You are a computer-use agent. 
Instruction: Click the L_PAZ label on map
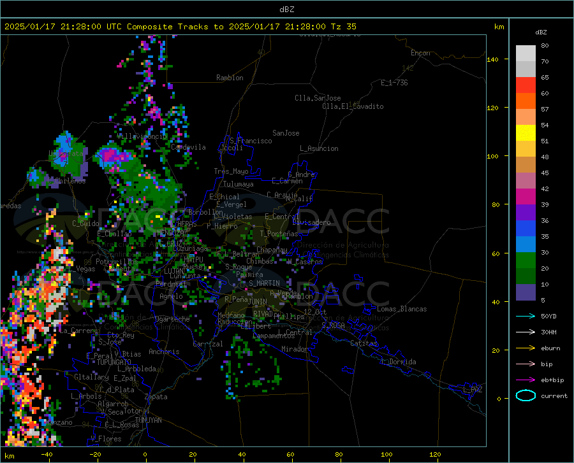point(473,390)
